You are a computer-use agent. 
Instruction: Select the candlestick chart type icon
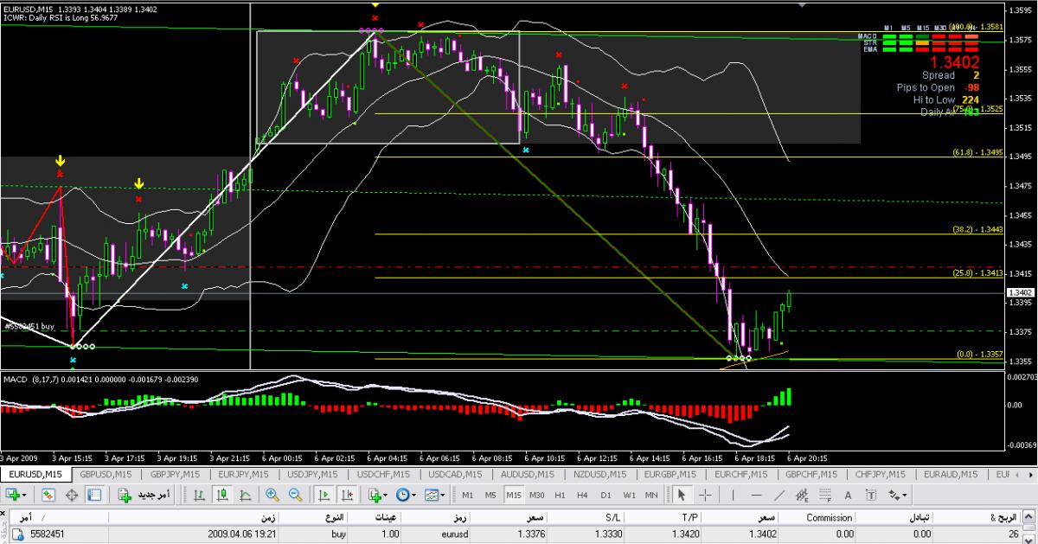point(222,495)
